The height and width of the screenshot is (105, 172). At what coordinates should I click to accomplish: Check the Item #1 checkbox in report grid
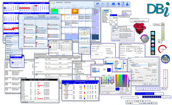click(x=31, y=83)
